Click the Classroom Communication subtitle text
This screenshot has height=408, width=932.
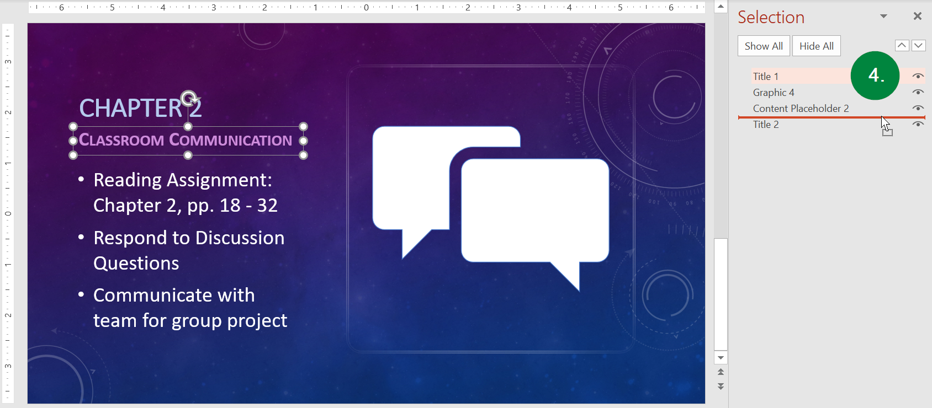(x=186, y=140)
